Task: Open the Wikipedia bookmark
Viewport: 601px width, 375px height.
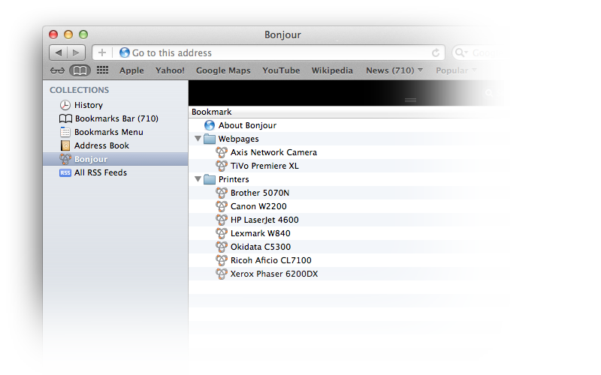Action: click(x=332, y=70)
